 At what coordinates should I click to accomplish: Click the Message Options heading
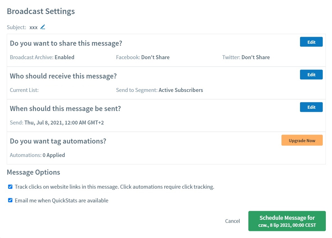[33, 172]
